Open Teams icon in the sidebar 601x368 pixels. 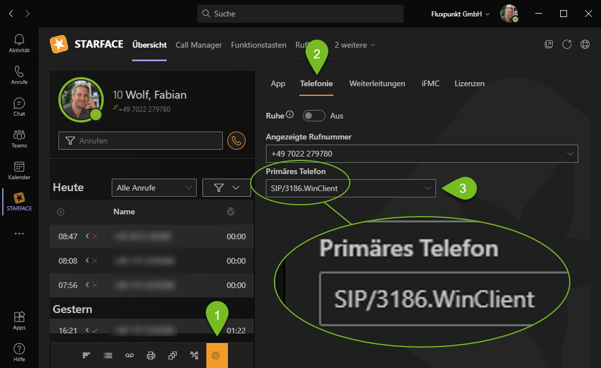click(19, 139)
